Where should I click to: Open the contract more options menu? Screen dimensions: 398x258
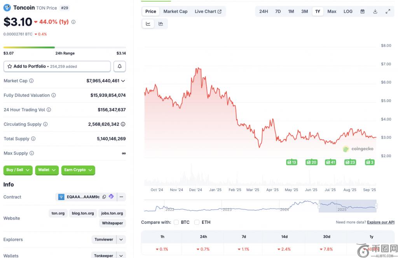click(x=122, y=197)
